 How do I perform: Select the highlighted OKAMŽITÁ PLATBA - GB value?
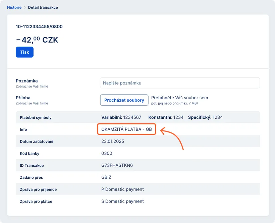tap(126, 129)
